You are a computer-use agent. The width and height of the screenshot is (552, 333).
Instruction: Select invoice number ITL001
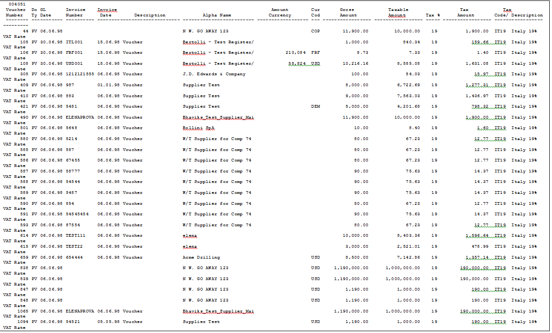pyautogui.click(x=74, y=42)
